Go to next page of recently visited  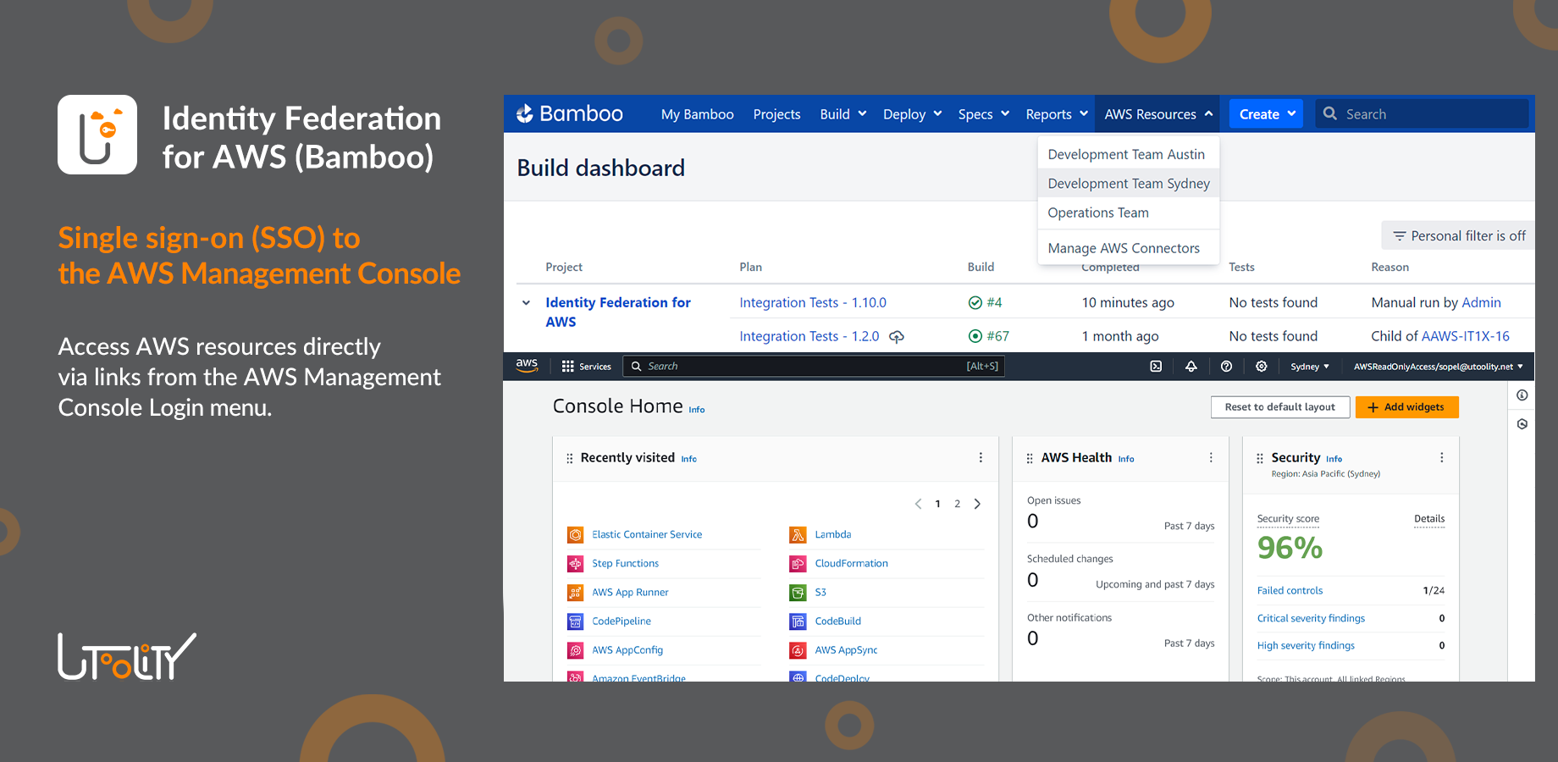(977, 504)
